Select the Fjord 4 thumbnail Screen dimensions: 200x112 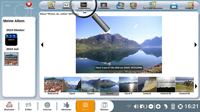click(128, 86)
